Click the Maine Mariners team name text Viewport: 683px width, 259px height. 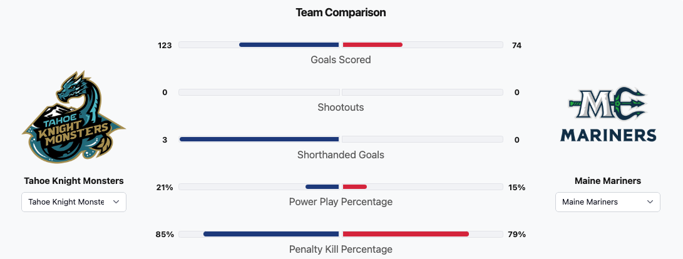tap(607, 181)
